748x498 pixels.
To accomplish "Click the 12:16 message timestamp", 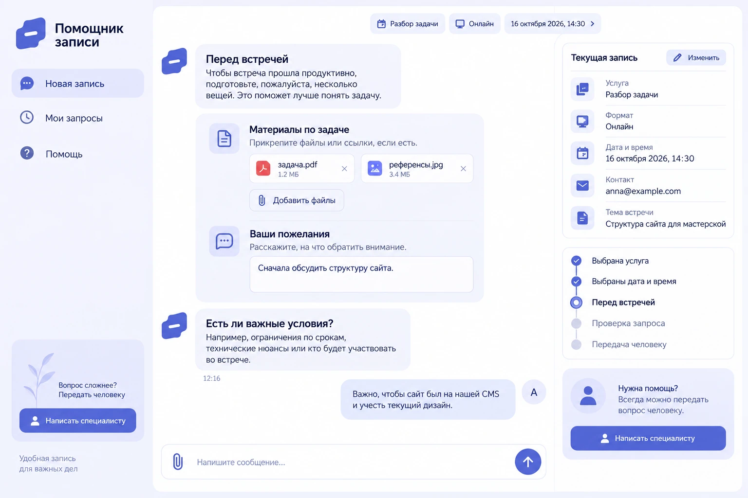I will (212, 378).
